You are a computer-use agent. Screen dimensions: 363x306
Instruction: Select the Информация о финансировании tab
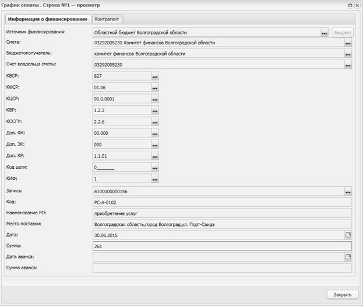48,19
